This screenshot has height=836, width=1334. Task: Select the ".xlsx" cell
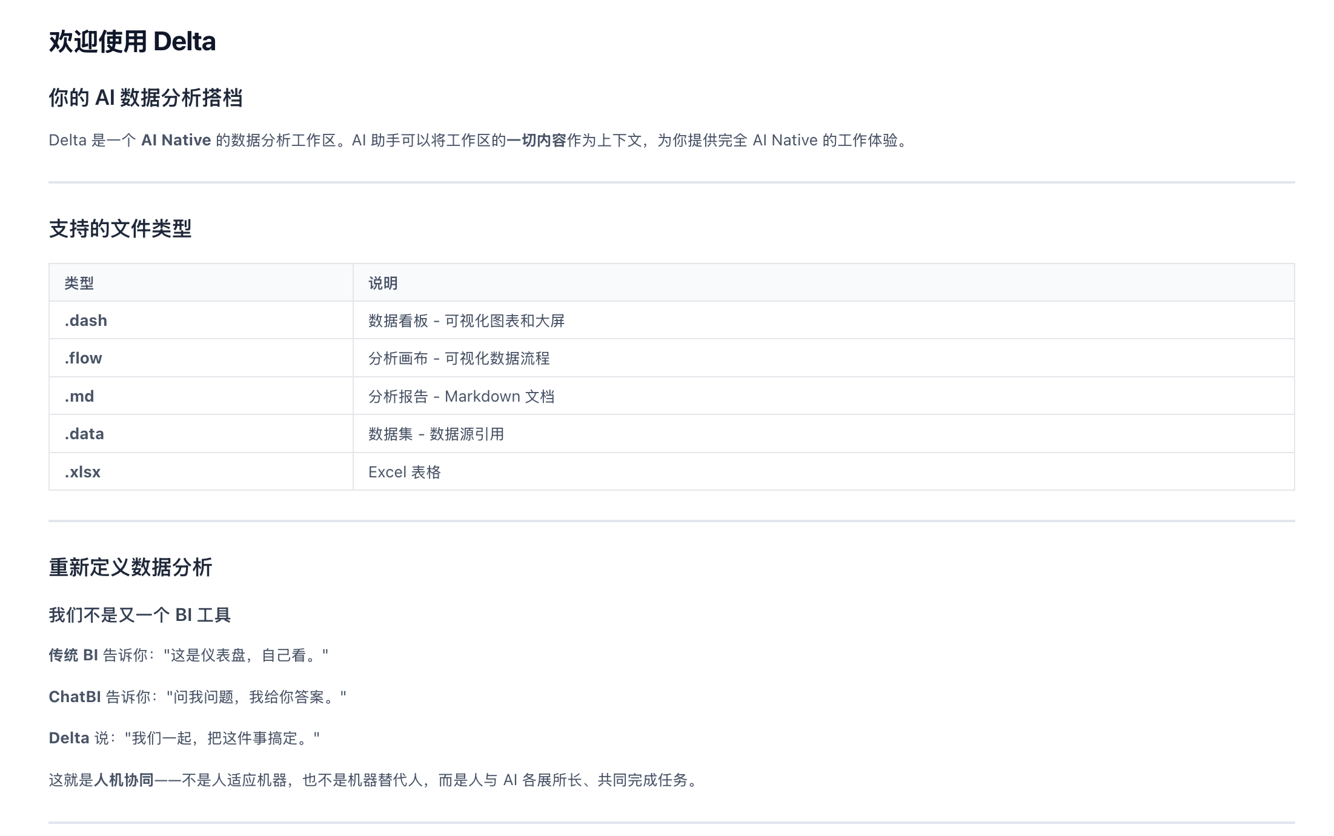201,472
